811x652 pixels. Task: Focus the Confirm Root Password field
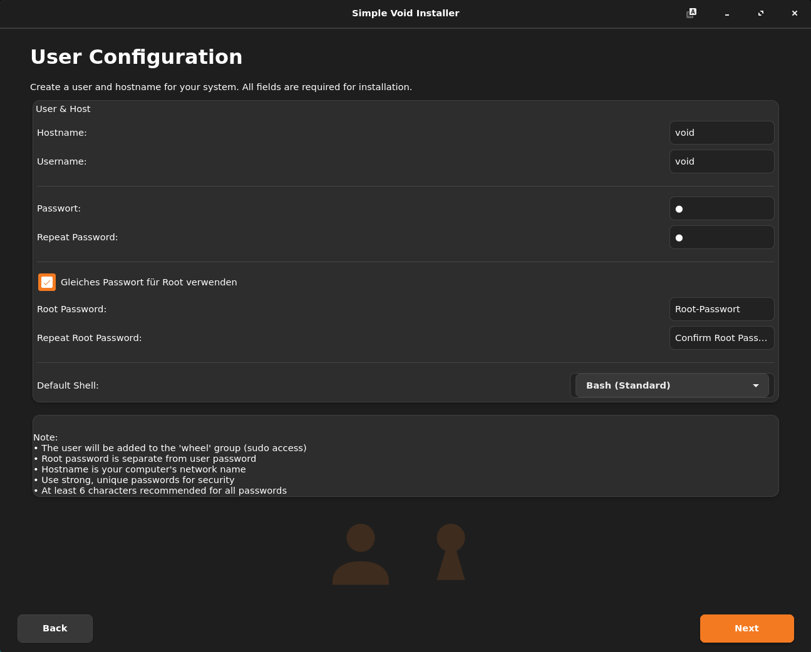click(x=721, y=338)
